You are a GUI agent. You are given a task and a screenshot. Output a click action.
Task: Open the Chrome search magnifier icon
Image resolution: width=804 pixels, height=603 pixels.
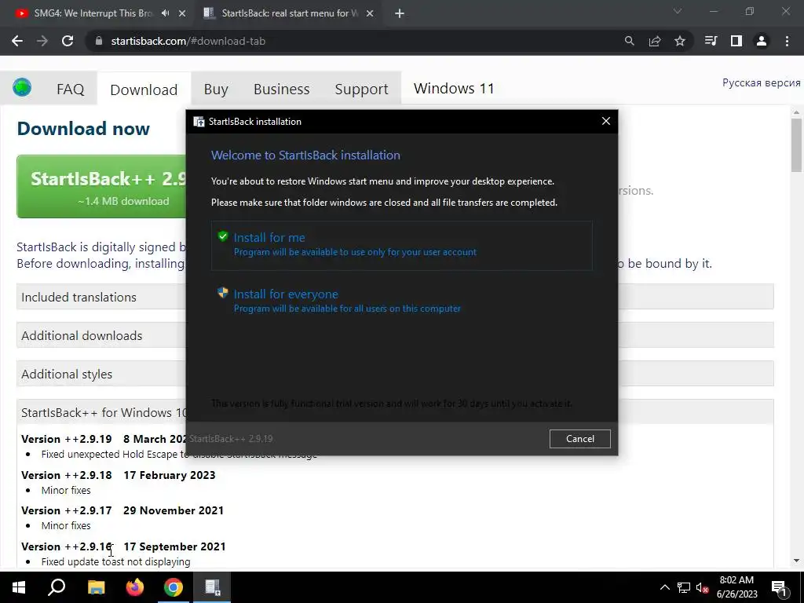coord(629,41)
